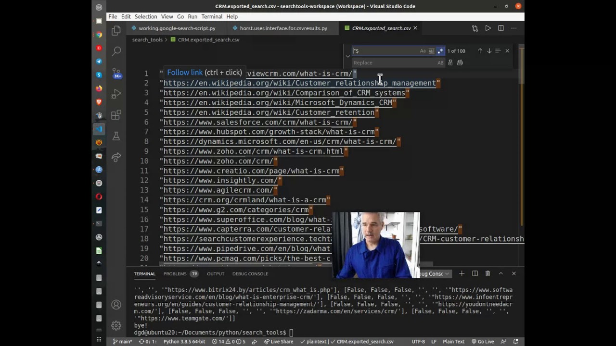Close the CRM.exported_search.csv tab

point(415,28)
